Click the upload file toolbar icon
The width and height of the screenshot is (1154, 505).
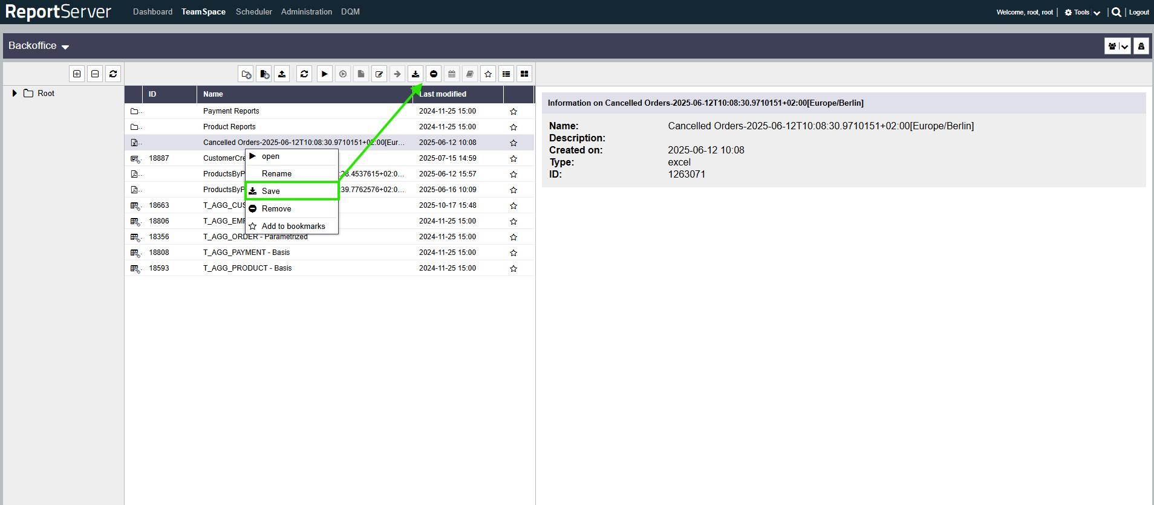coord(282,74)
